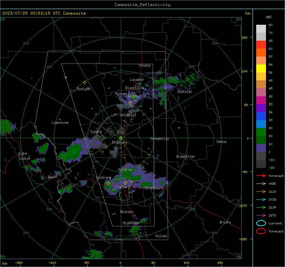Click the Cochrane label on map
This screenshot has width=285, height=267.
coord(104,177)
